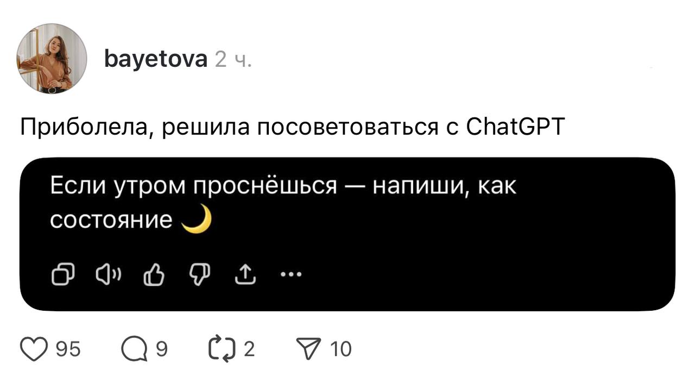Give the ChatGPT reply a thumbs down

coord(199,276)
